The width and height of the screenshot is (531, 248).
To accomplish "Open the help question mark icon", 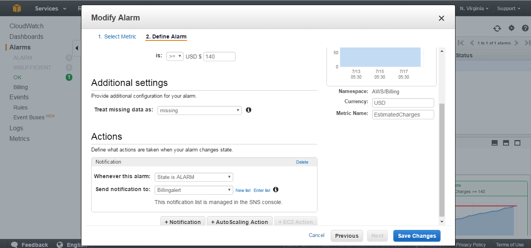I will (525, 28).
